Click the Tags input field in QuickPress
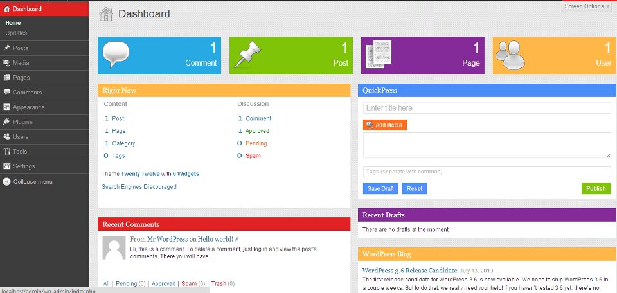This screenshot has width=617, height=293. click(487, 172)
